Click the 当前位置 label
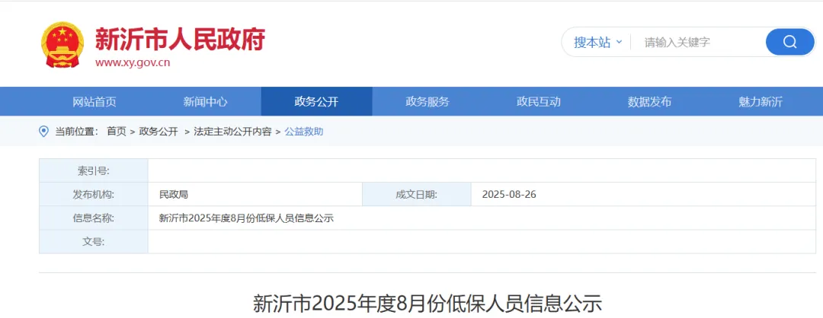The width and height of the screenshot is (823, 318). tap(76, 132)
